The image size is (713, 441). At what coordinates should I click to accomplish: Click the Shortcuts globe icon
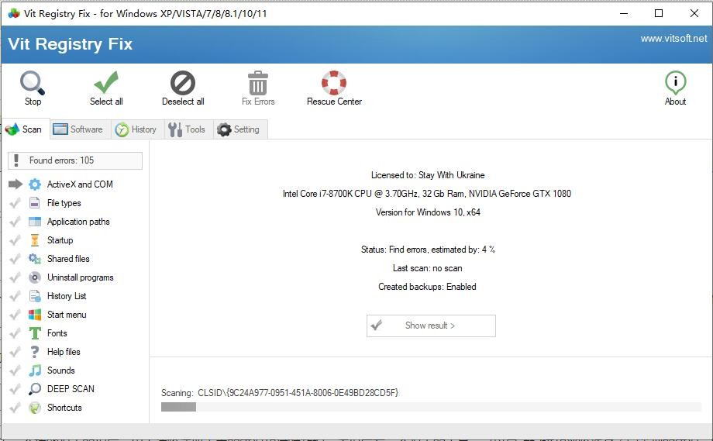(35, 408)
